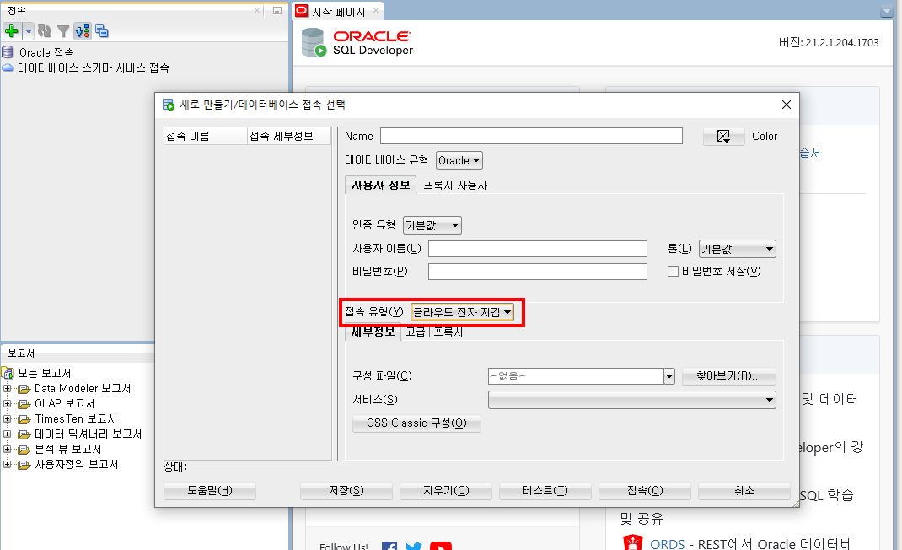
Task: Click the 테스트 button
Action: tap(545, 491)
